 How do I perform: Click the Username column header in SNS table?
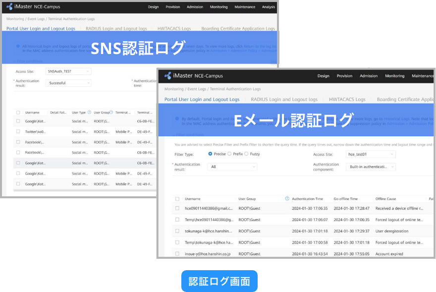(32, 113)
